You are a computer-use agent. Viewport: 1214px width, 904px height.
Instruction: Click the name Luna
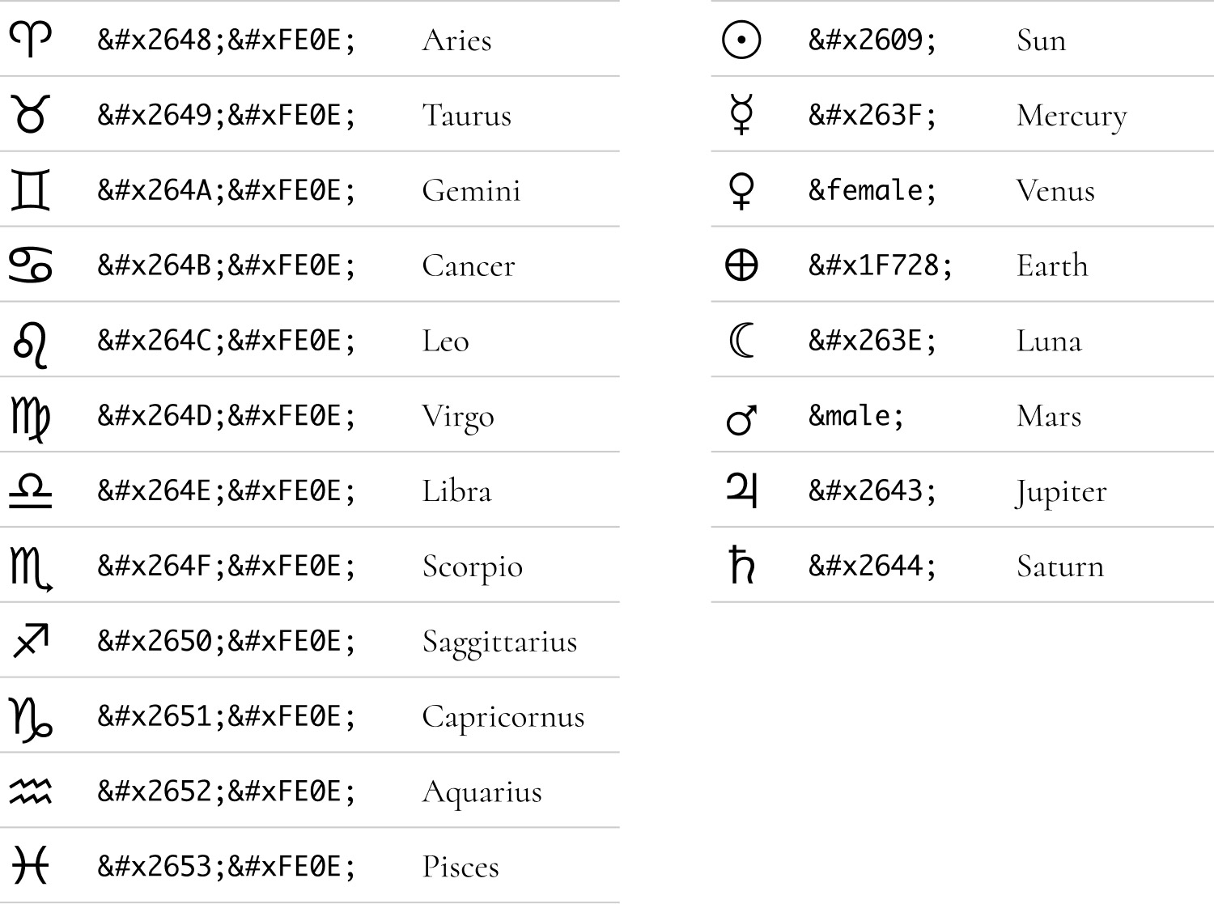tap(1050, 342)
